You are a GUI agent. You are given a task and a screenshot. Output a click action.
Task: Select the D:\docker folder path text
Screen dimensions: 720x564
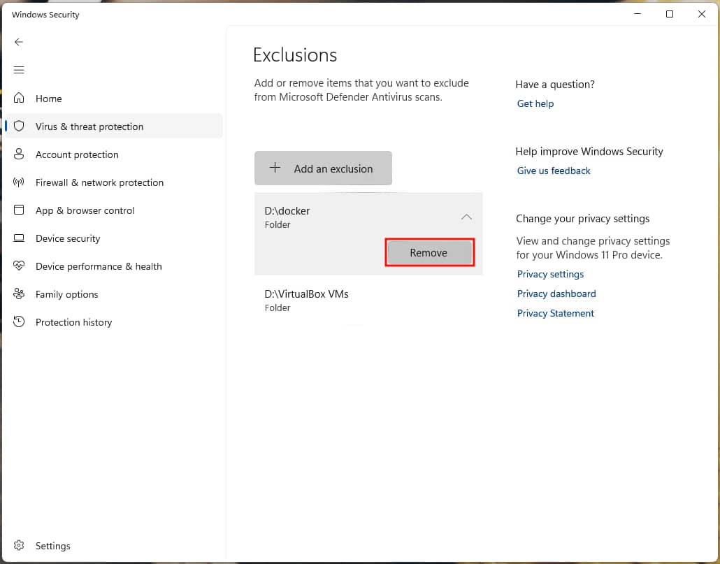[x=287, y=211]
